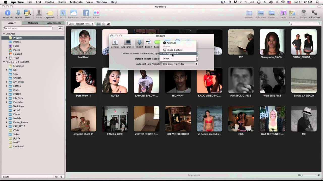The width and height of the screenshot is (323, 181).
Task: Expand the FAMILY folder
Action: tap(7, 86)
